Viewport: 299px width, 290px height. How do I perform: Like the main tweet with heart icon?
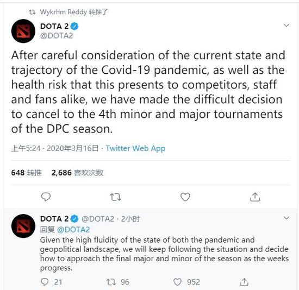(x=185, y=197)
